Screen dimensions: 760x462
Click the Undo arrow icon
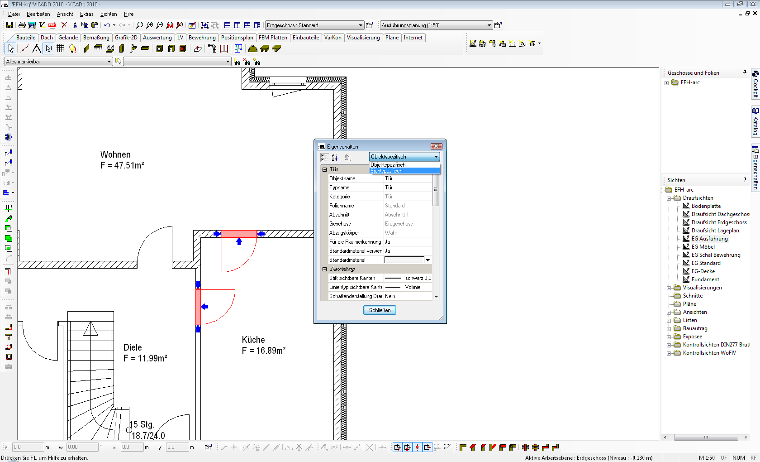pyautogui.click(x=107, y=25)
